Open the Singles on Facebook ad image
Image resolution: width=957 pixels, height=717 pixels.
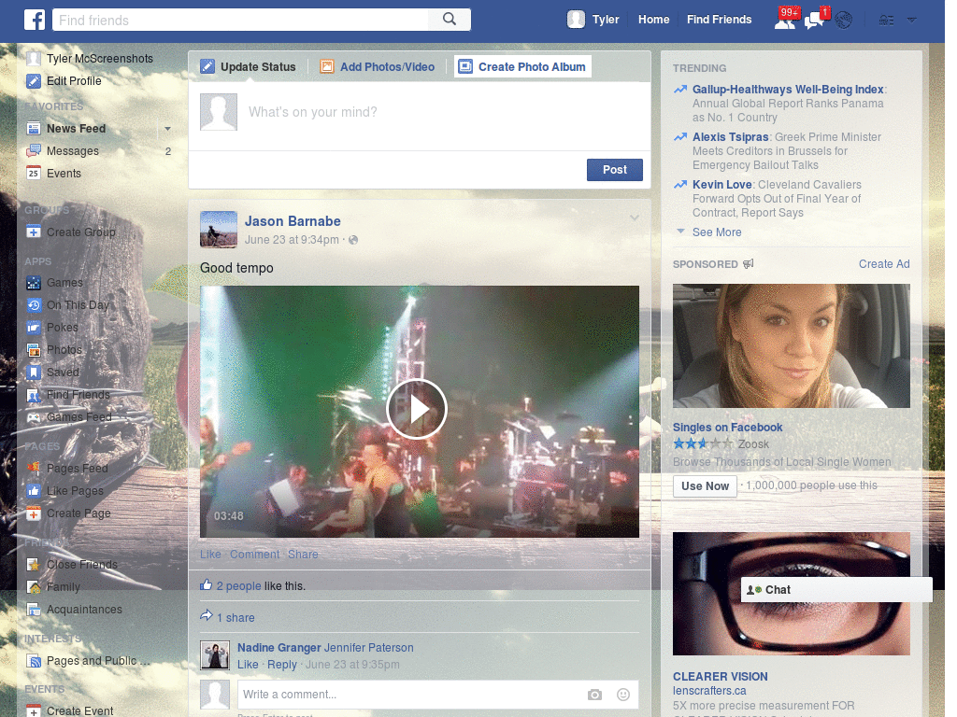point(791,345)
